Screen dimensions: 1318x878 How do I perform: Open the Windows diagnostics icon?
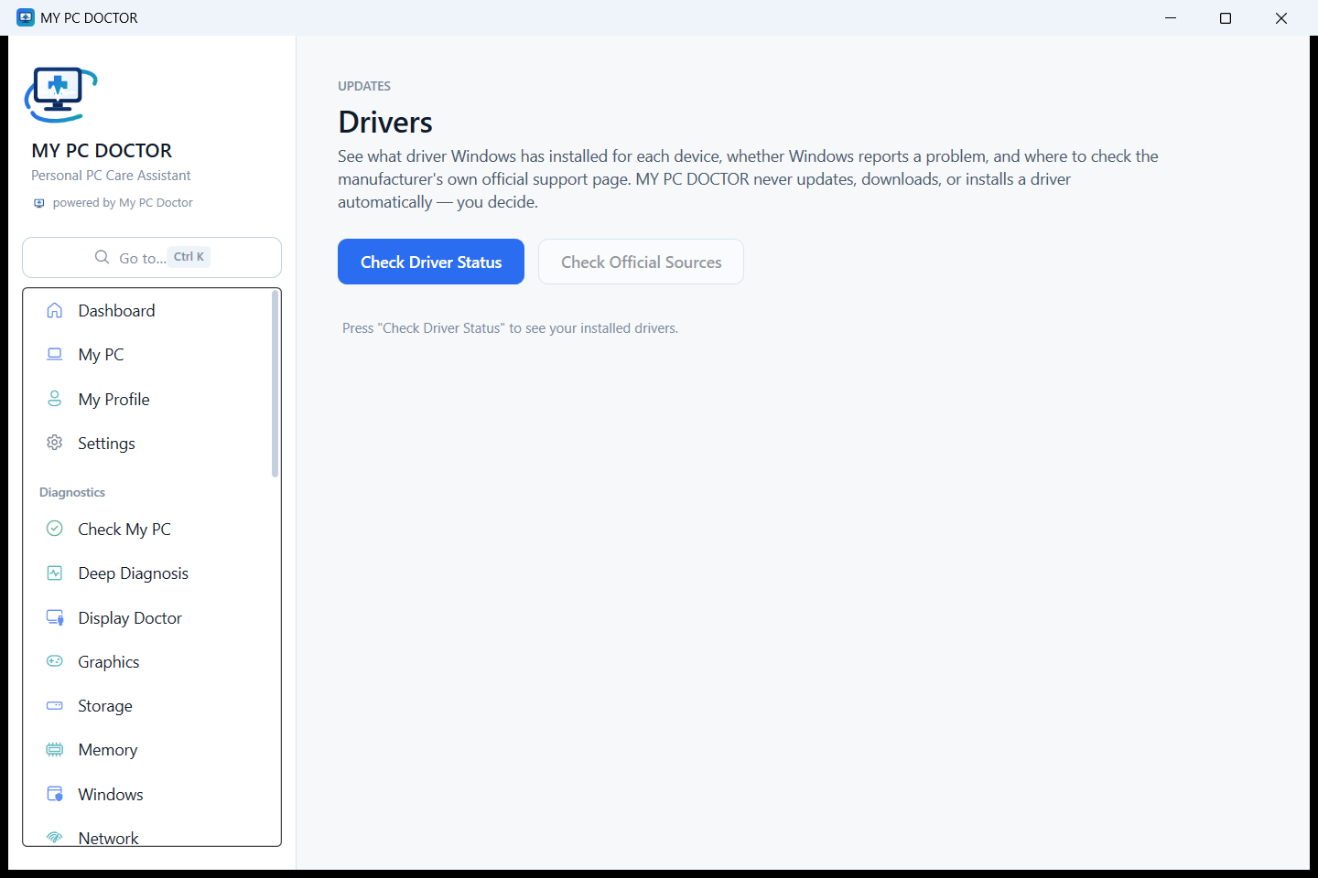pos(55,794)
